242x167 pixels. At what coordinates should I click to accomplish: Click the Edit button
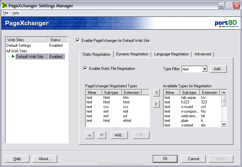tap(141, 135)
